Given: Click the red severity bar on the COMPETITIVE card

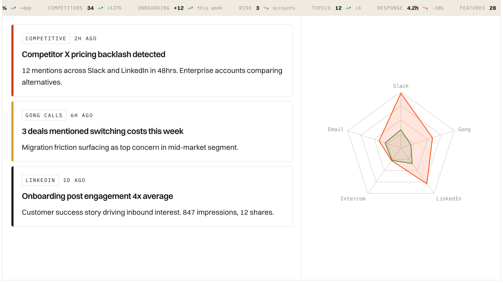Looking at the screenshot, I should [x=12, y=60].
